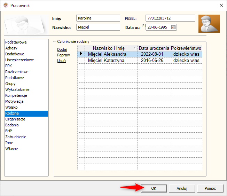Viewport: 227px width, 196px height.
Task: Select the row marker arrow for Aleksandra
Action: tap(81, 54)
